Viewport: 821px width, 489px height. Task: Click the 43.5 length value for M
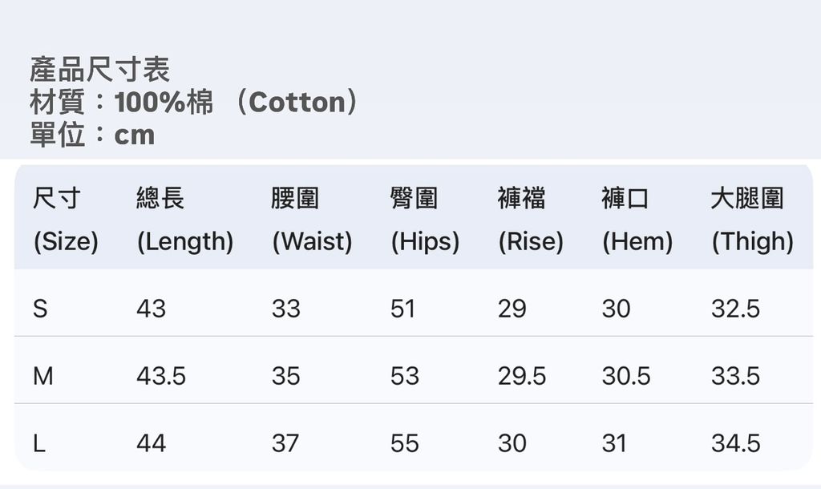point(160,376)
